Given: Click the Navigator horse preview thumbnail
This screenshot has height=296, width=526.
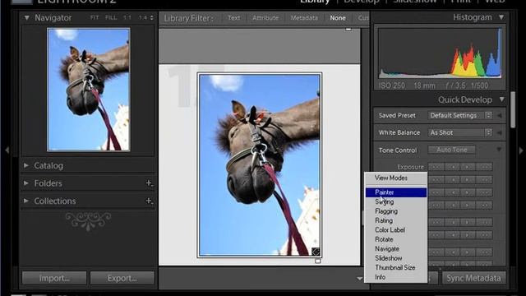Looking at the screenshot, I should coord(89,90).
